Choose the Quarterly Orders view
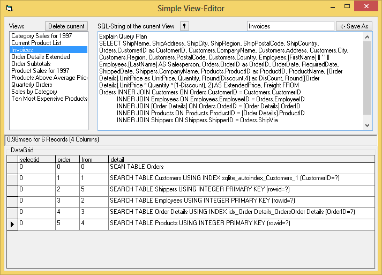Screen dimensions: 382x275 (x=32, y=85)
